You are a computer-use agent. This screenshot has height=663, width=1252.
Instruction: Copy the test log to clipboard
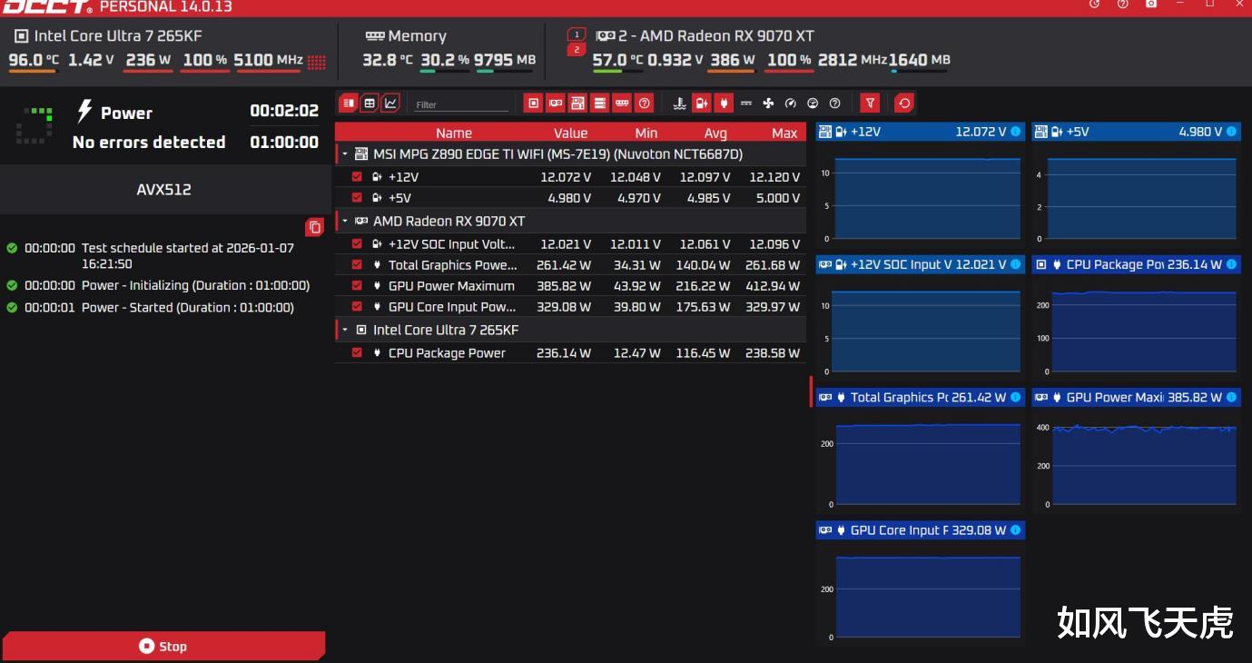pyautogui.click(x=314, y=227)
